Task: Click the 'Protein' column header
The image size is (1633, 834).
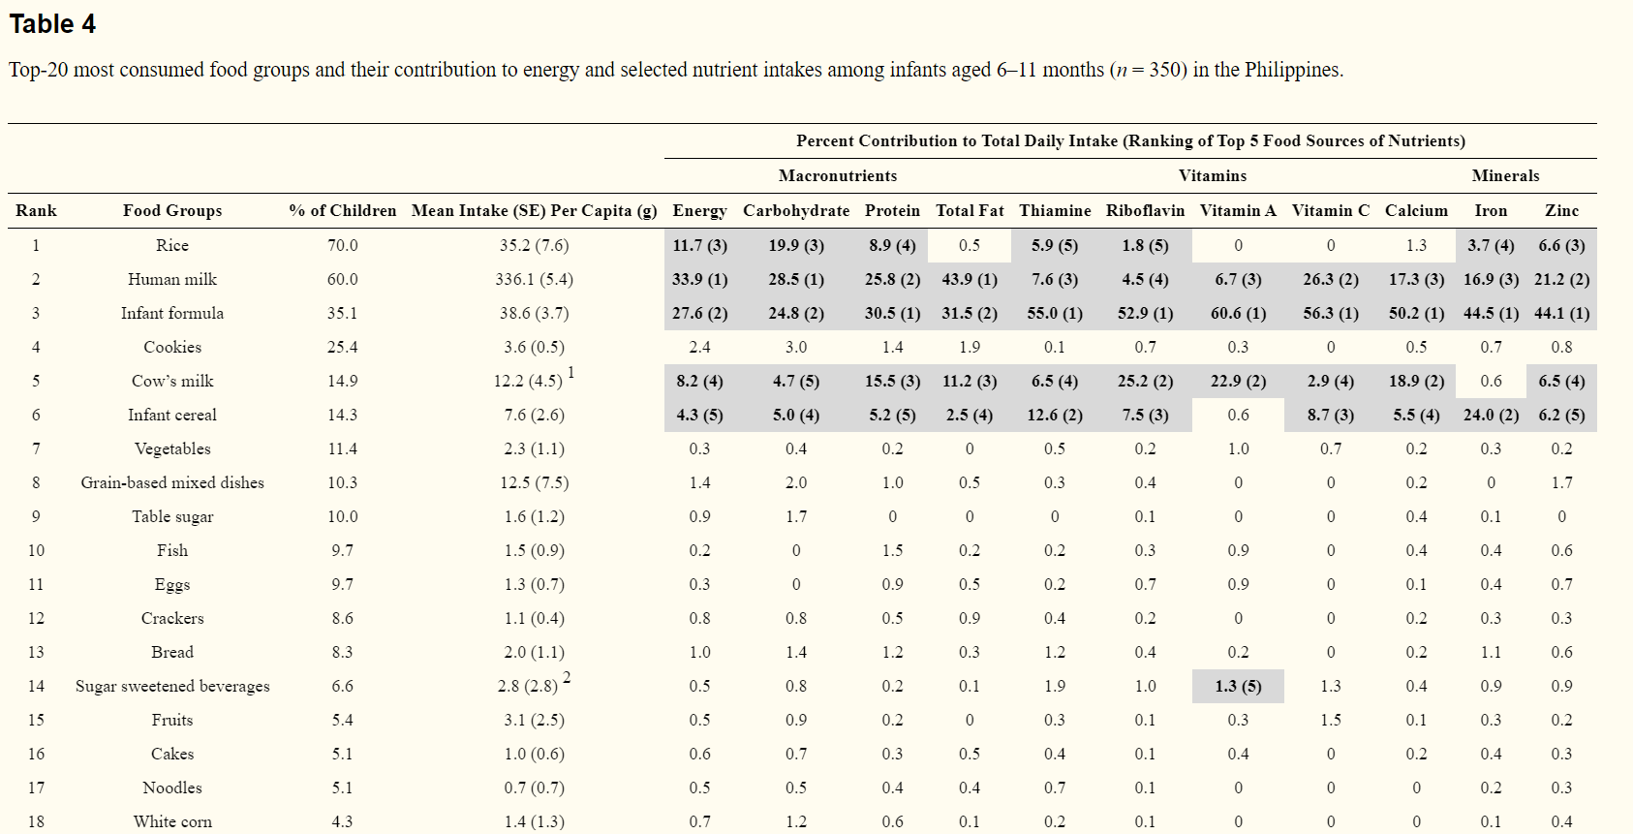Action: [892, 211]
